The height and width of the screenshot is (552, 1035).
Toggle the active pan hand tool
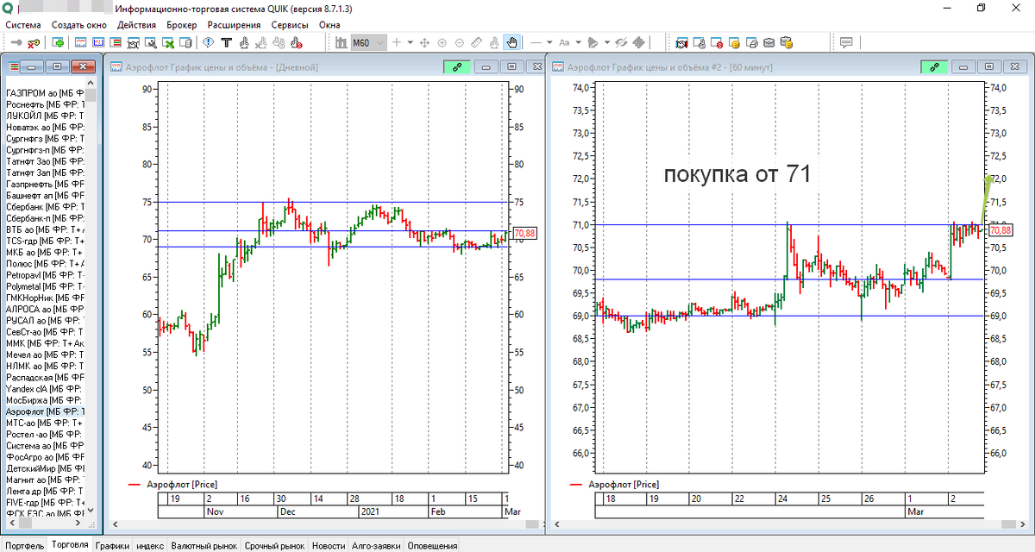pyautogui.click(x=511, y=42)
